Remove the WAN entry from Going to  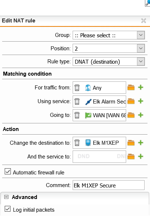pos(77,115)
